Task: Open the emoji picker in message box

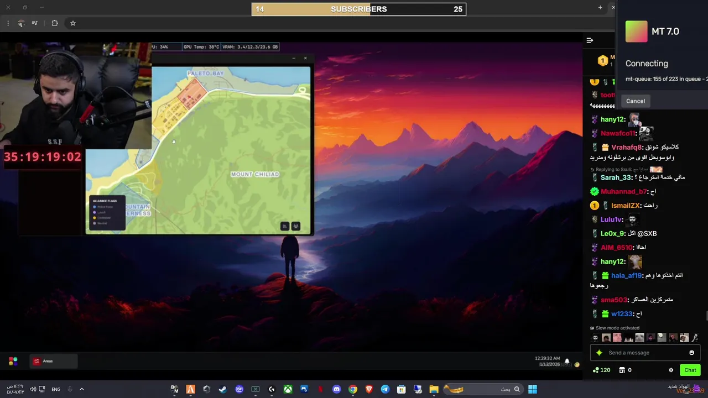Action: (x=691, y=353)
